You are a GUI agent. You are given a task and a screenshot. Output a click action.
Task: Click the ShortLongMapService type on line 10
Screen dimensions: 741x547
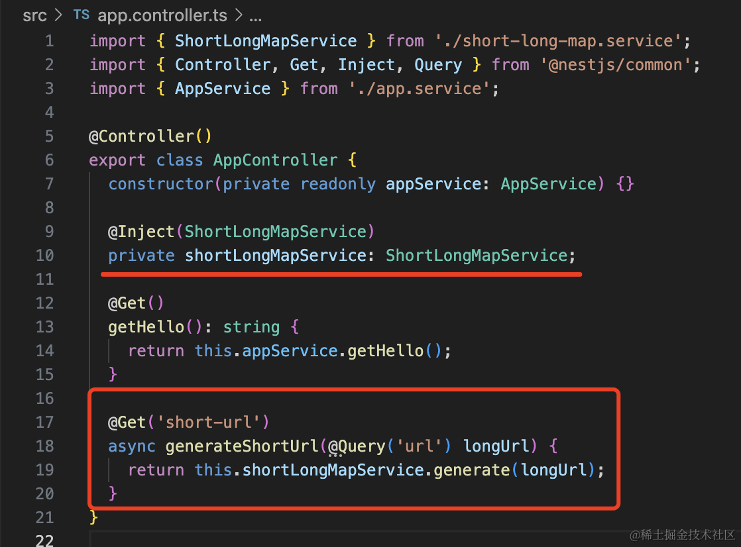pos(476,256)
